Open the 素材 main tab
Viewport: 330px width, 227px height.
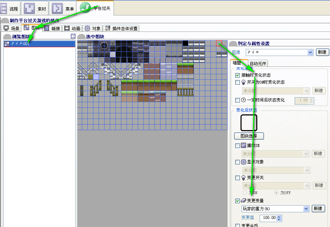coord(35,8)
